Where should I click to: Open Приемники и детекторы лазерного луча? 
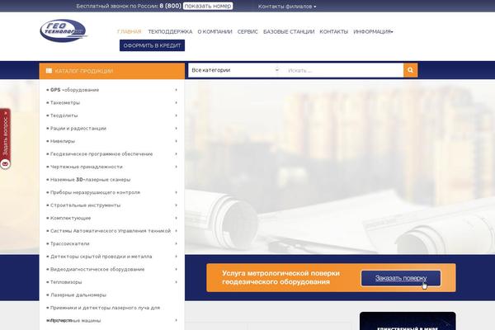105,308
